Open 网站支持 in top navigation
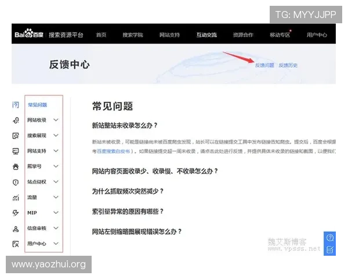 coord(169,35)
